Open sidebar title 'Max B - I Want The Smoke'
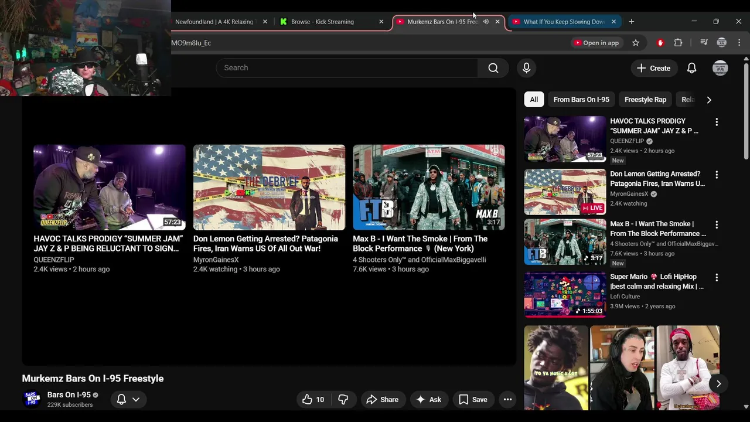This screenshot has height=422, width=750. point(658,229)
